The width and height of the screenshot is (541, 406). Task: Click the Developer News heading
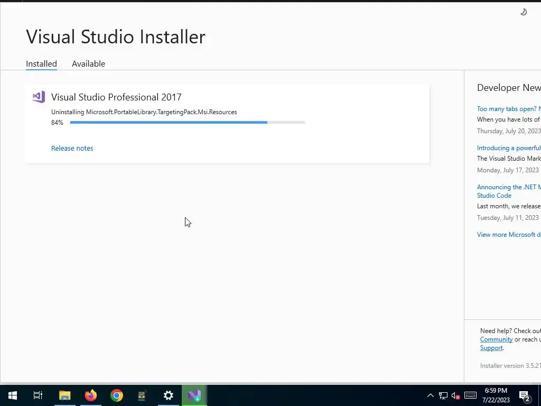pyautogui.click(x=509, y=88)
